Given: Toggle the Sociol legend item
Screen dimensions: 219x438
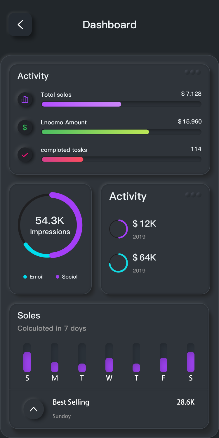Looking at the screenshot, I should pos(67,277).
